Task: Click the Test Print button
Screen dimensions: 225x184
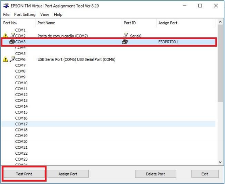Action: (24, 174)
